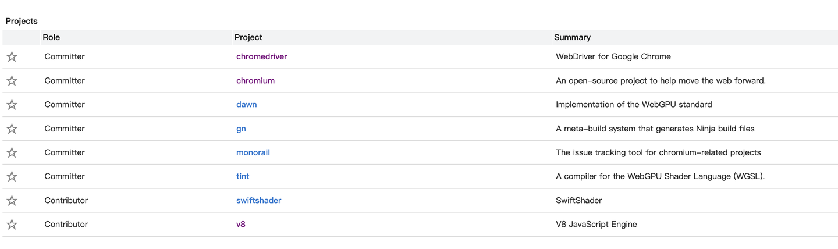Star the chromium project
Screen dimensions: 838x249
(12, 81)
